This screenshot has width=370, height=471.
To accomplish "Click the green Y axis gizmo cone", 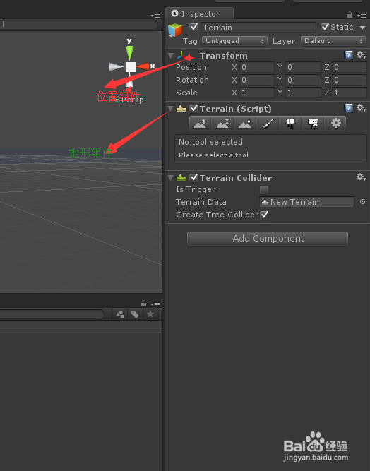I will click(x=129, y=53).
